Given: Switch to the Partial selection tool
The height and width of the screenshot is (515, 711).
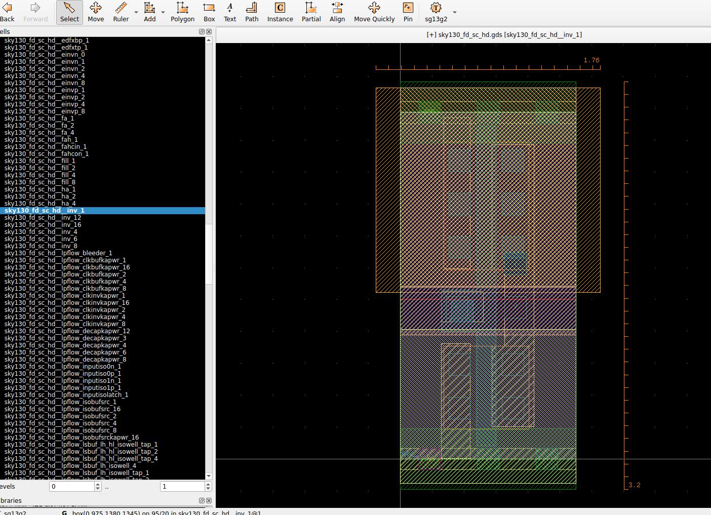Looking at the screenshot, I should (311, 12).
